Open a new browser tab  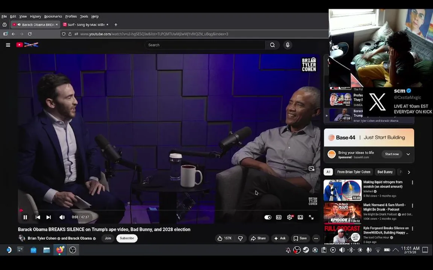[x=116, y=24]
